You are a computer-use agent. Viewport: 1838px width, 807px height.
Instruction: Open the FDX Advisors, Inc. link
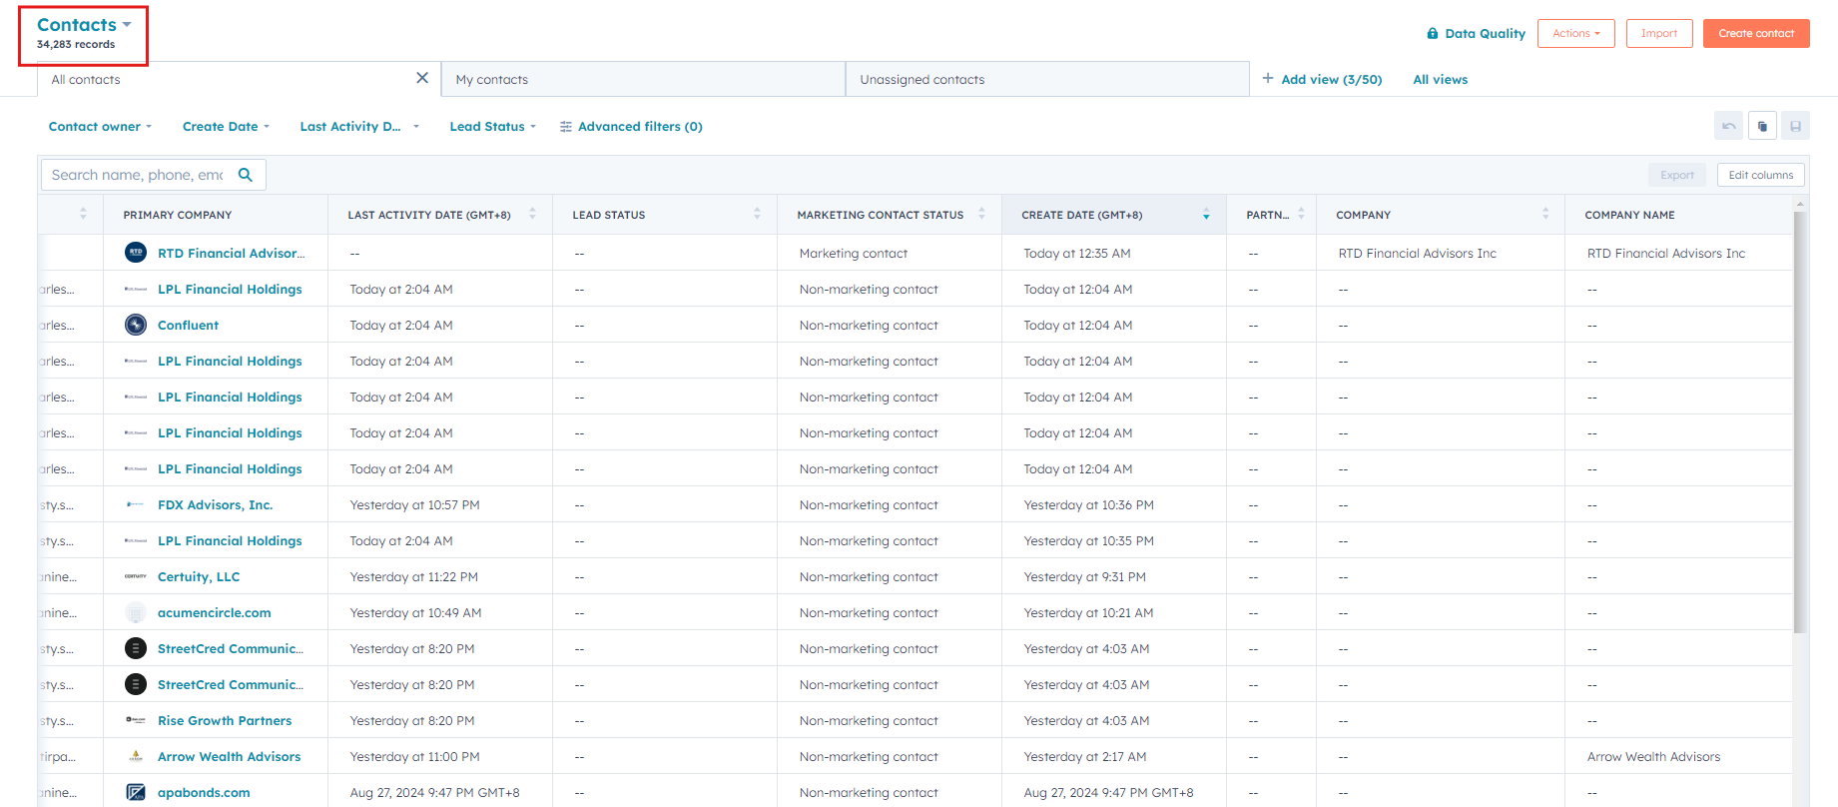[215, 505]
